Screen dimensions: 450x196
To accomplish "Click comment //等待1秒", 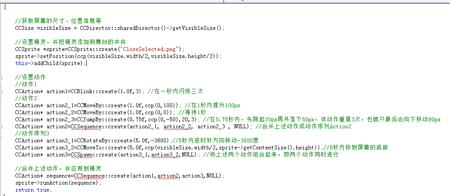I will click(192, 113).
